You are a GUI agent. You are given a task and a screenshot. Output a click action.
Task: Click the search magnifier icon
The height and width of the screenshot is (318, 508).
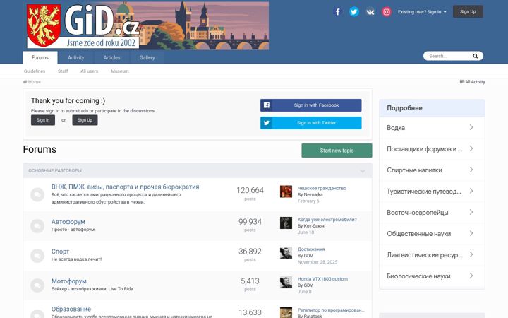[x=475, y=56]
